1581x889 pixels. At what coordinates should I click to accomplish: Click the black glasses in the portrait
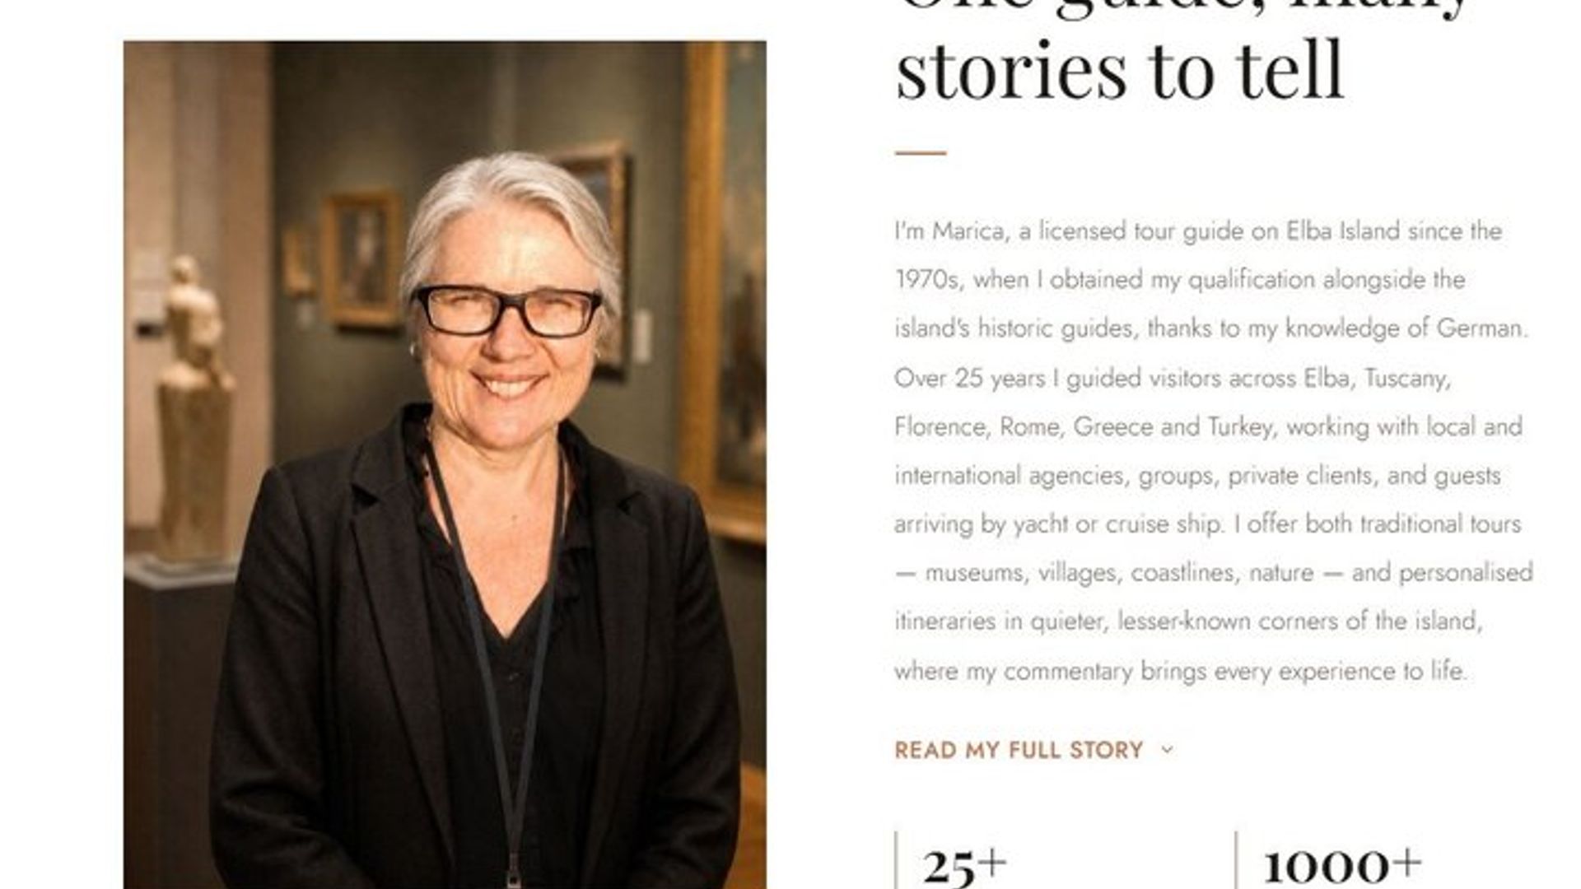509,310
